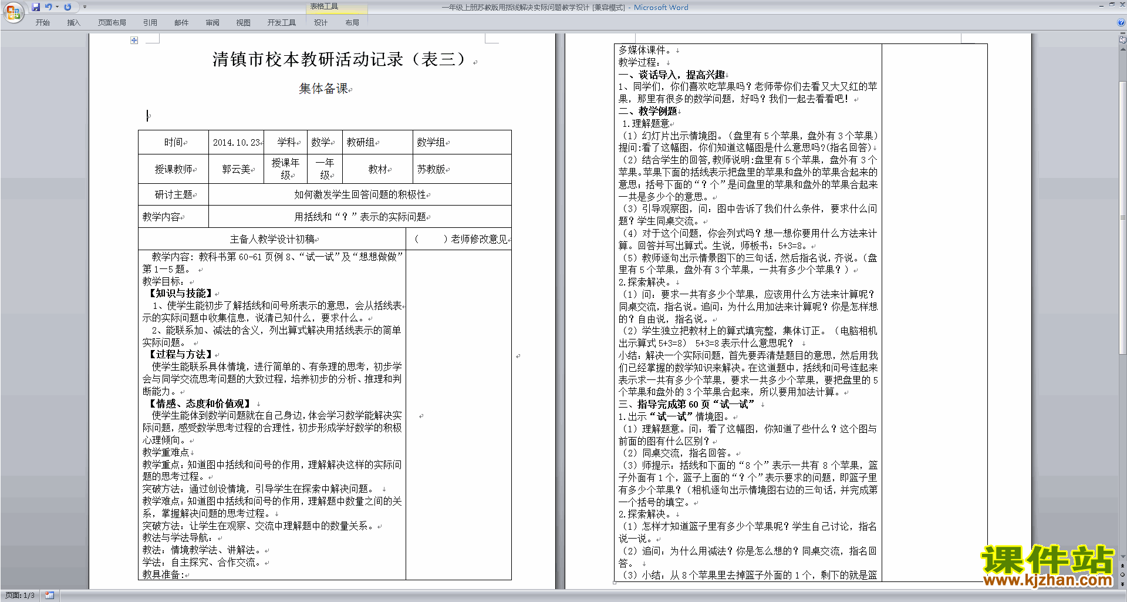
Task: Toggle the ruler via scrollbar top icon
Action: (x=1123, y=40)
